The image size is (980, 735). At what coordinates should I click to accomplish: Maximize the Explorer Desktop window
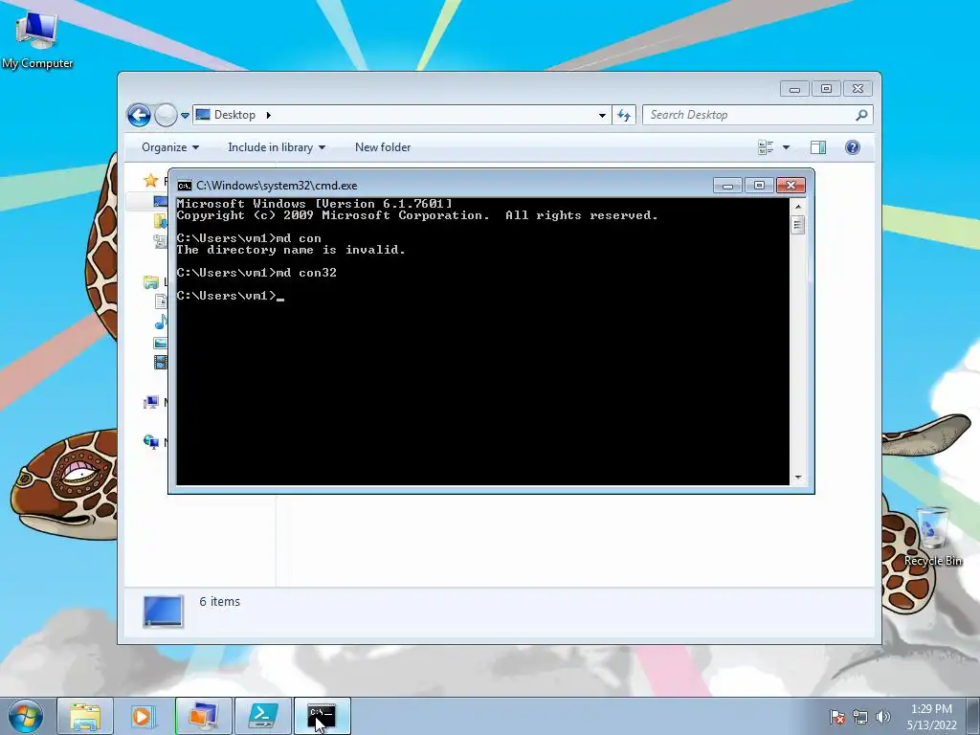(x=826, y=89)
